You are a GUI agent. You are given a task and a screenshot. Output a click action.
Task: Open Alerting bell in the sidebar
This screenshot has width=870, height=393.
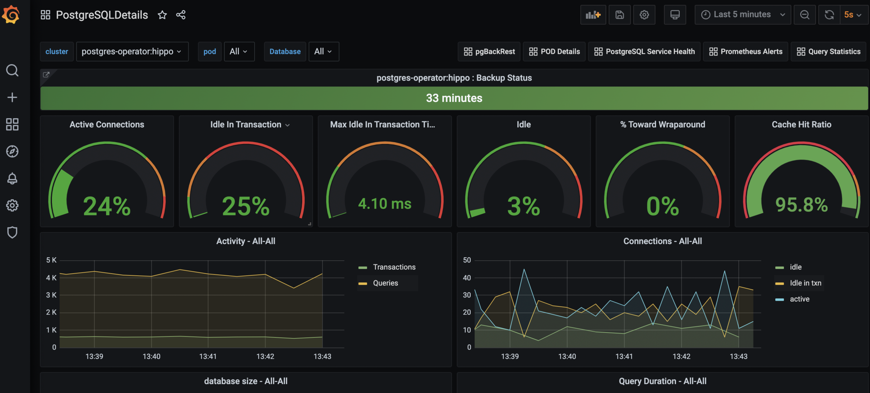(x=12, y=178)
